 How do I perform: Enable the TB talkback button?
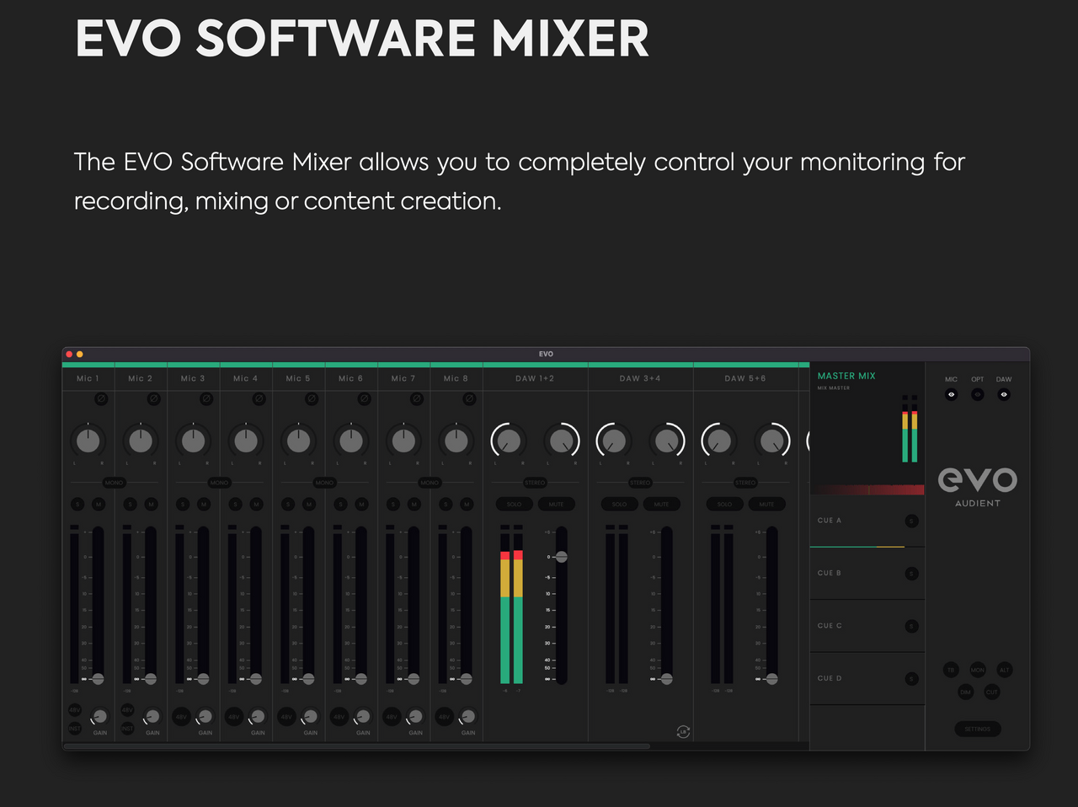click(951, 670)
